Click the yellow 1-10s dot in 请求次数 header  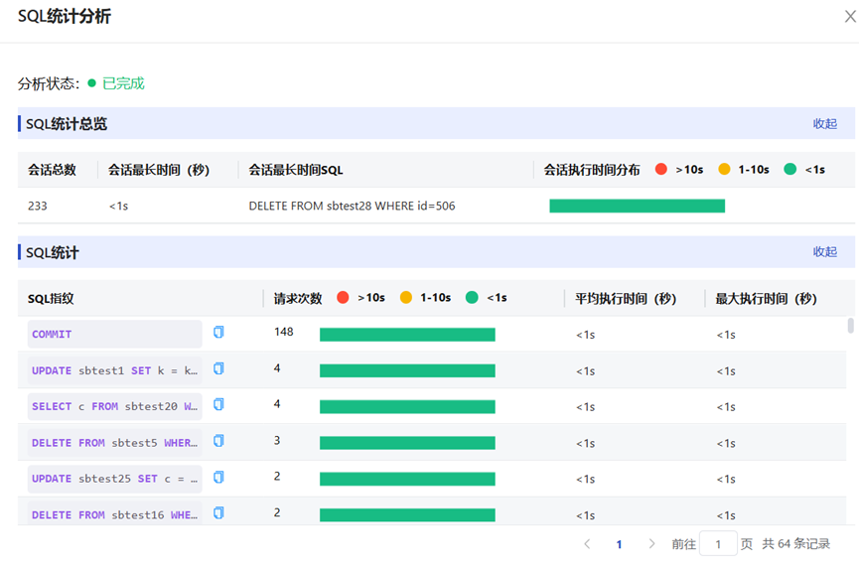[x=406, y=298]
